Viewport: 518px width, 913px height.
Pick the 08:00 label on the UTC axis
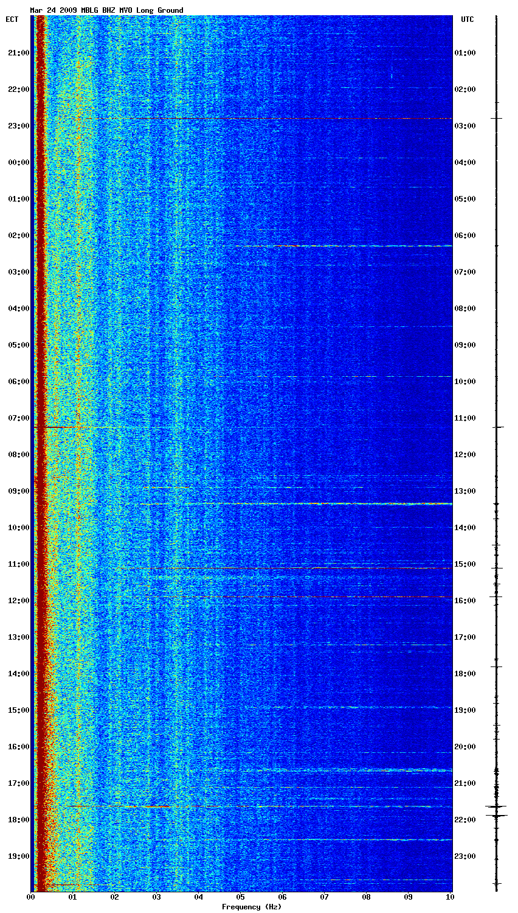click(465, 309)
